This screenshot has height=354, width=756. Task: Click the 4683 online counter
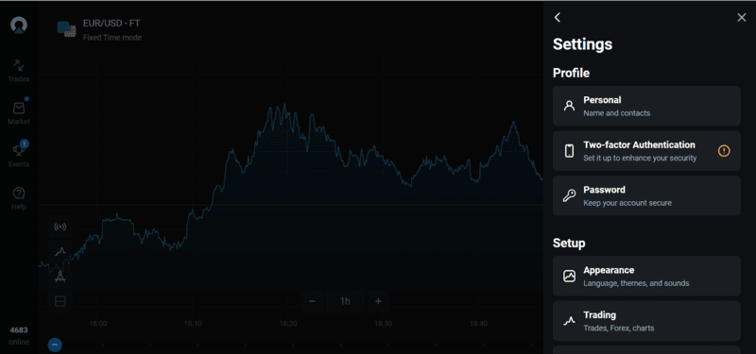click(x=19, y=336)
